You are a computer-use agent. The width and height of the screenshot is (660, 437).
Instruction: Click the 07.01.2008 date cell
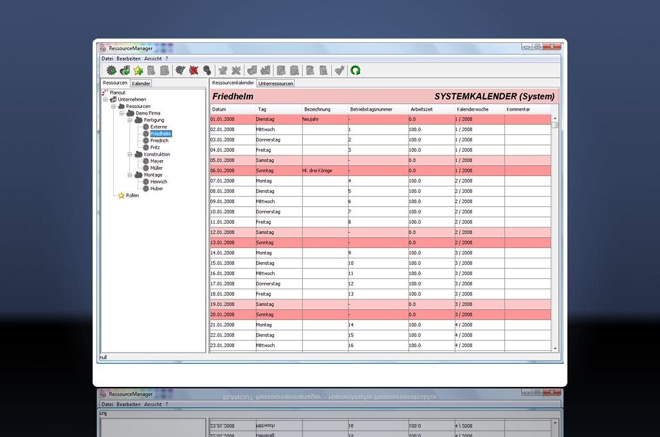[234, 181]
